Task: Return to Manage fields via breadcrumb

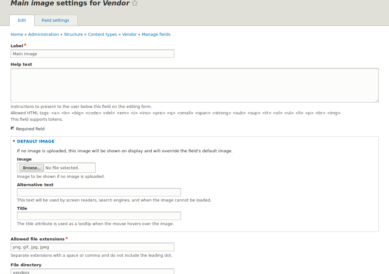Action: [x=156, y=34]
